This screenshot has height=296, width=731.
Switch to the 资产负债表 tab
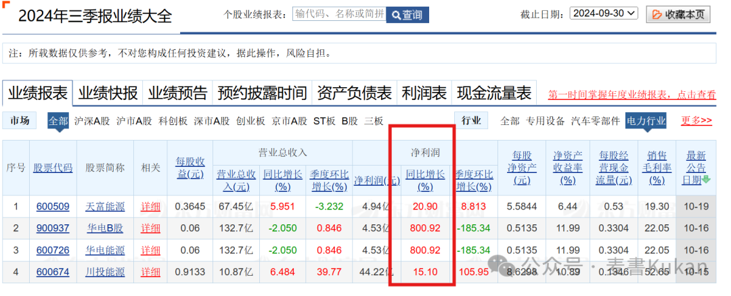(354, 93)
